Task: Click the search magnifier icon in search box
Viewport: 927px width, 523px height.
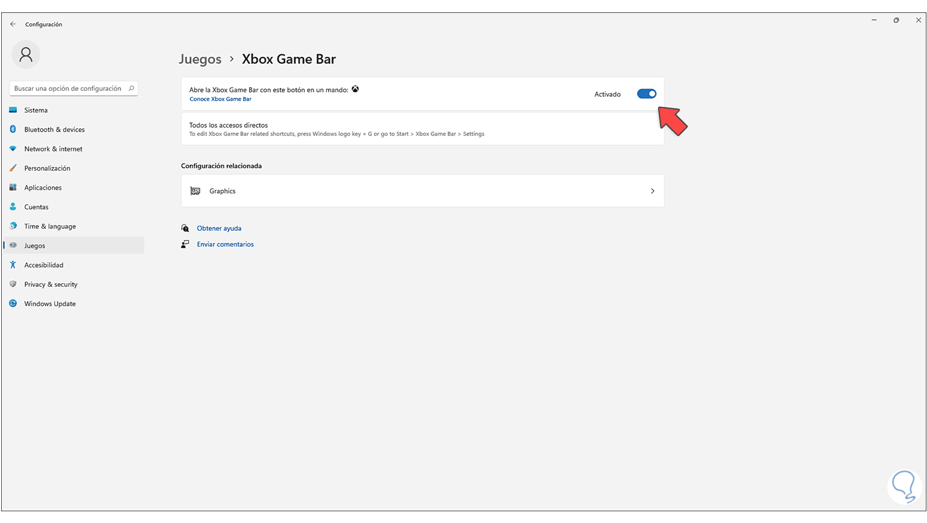Action: [131, 88]
